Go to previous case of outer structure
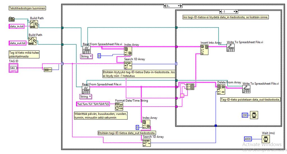The width and height of the screenshot is (287, 154). coord(165,6)
